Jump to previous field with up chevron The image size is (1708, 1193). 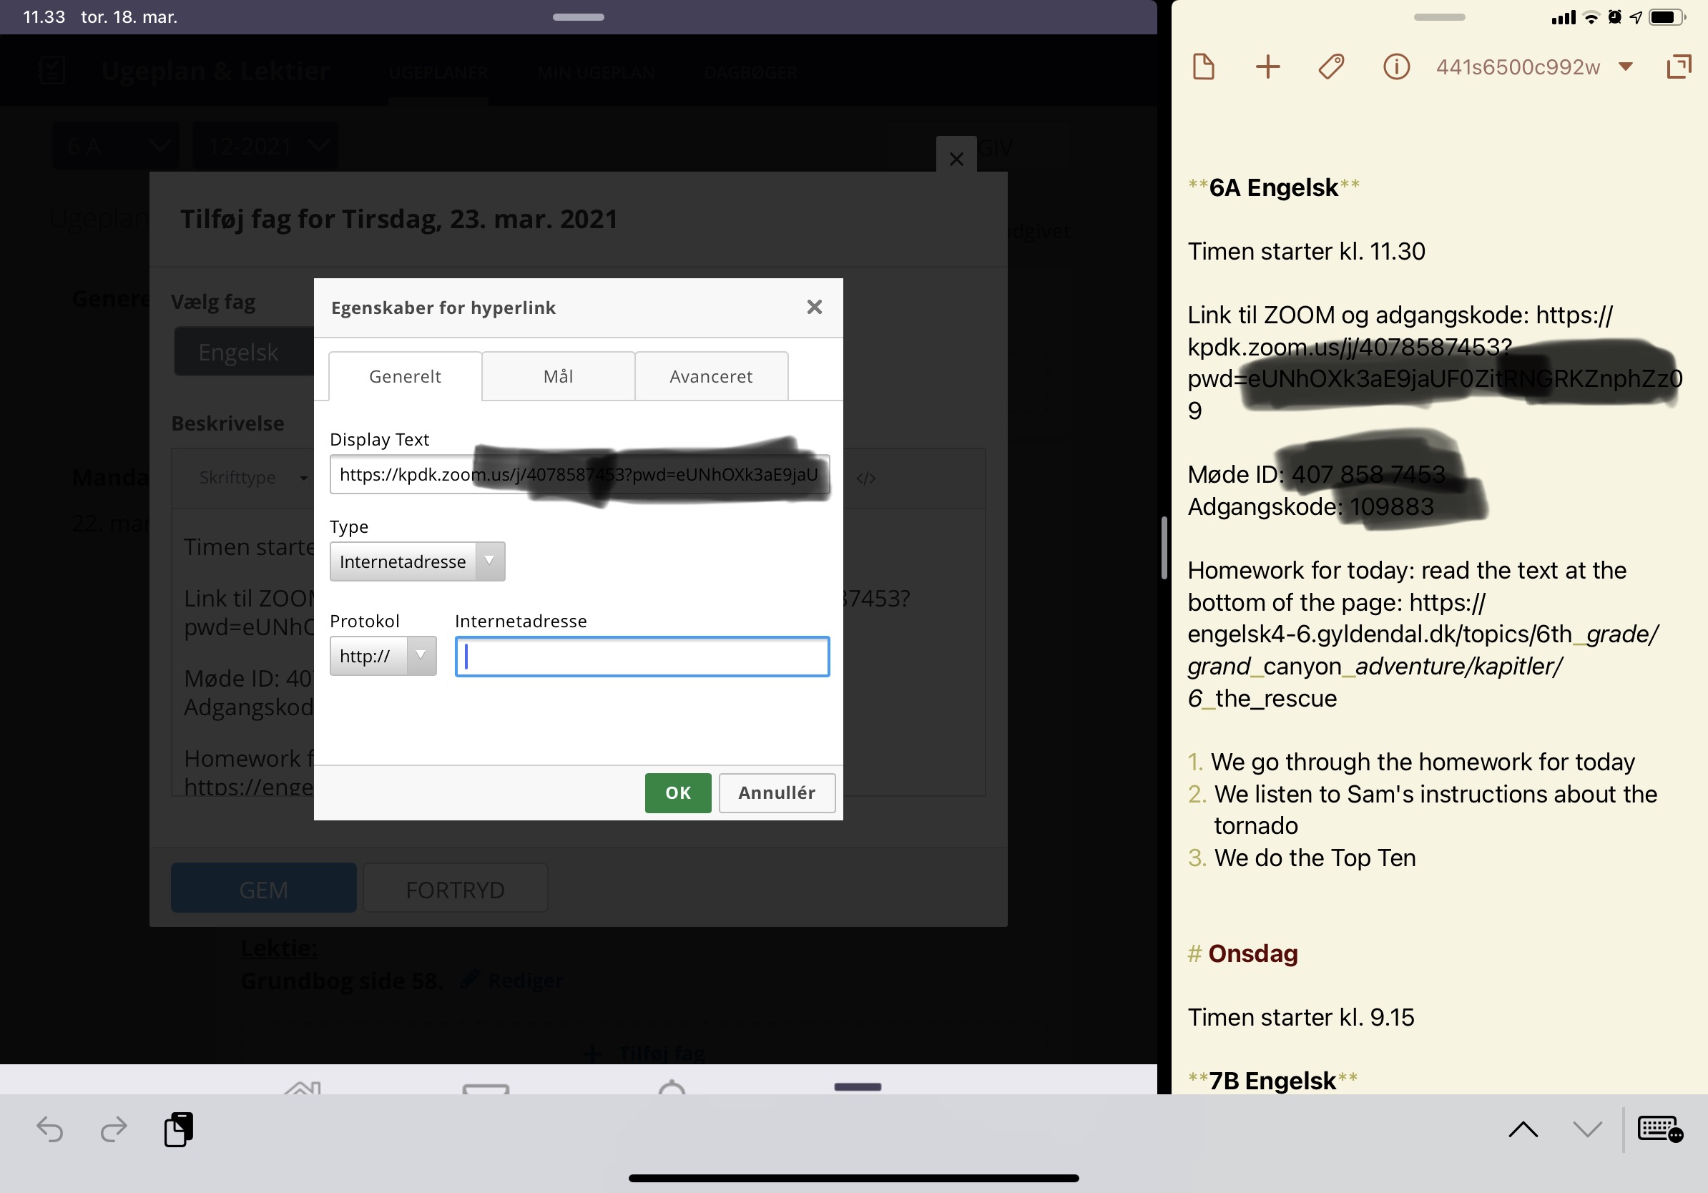tap(1523, 1130)
